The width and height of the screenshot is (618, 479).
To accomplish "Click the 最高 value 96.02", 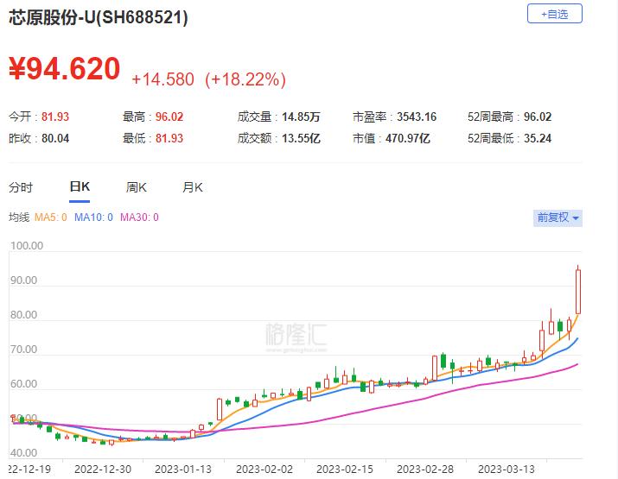I will [x=169, y=117].
